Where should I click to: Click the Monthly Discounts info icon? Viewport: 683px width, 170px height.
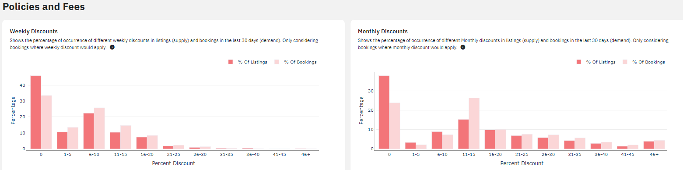pyautogui.click(x=463, y=47)
